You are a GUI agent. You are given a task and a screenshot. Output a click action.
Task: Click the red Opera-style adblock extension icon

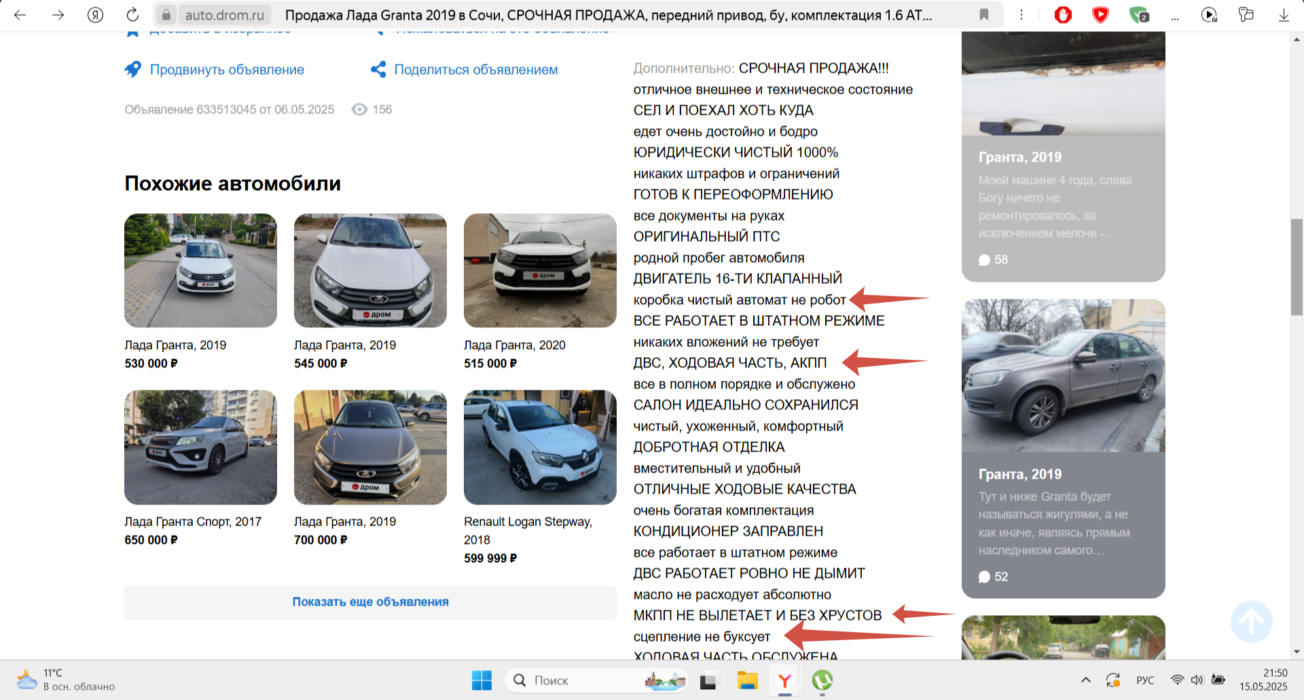[1063, 14]
